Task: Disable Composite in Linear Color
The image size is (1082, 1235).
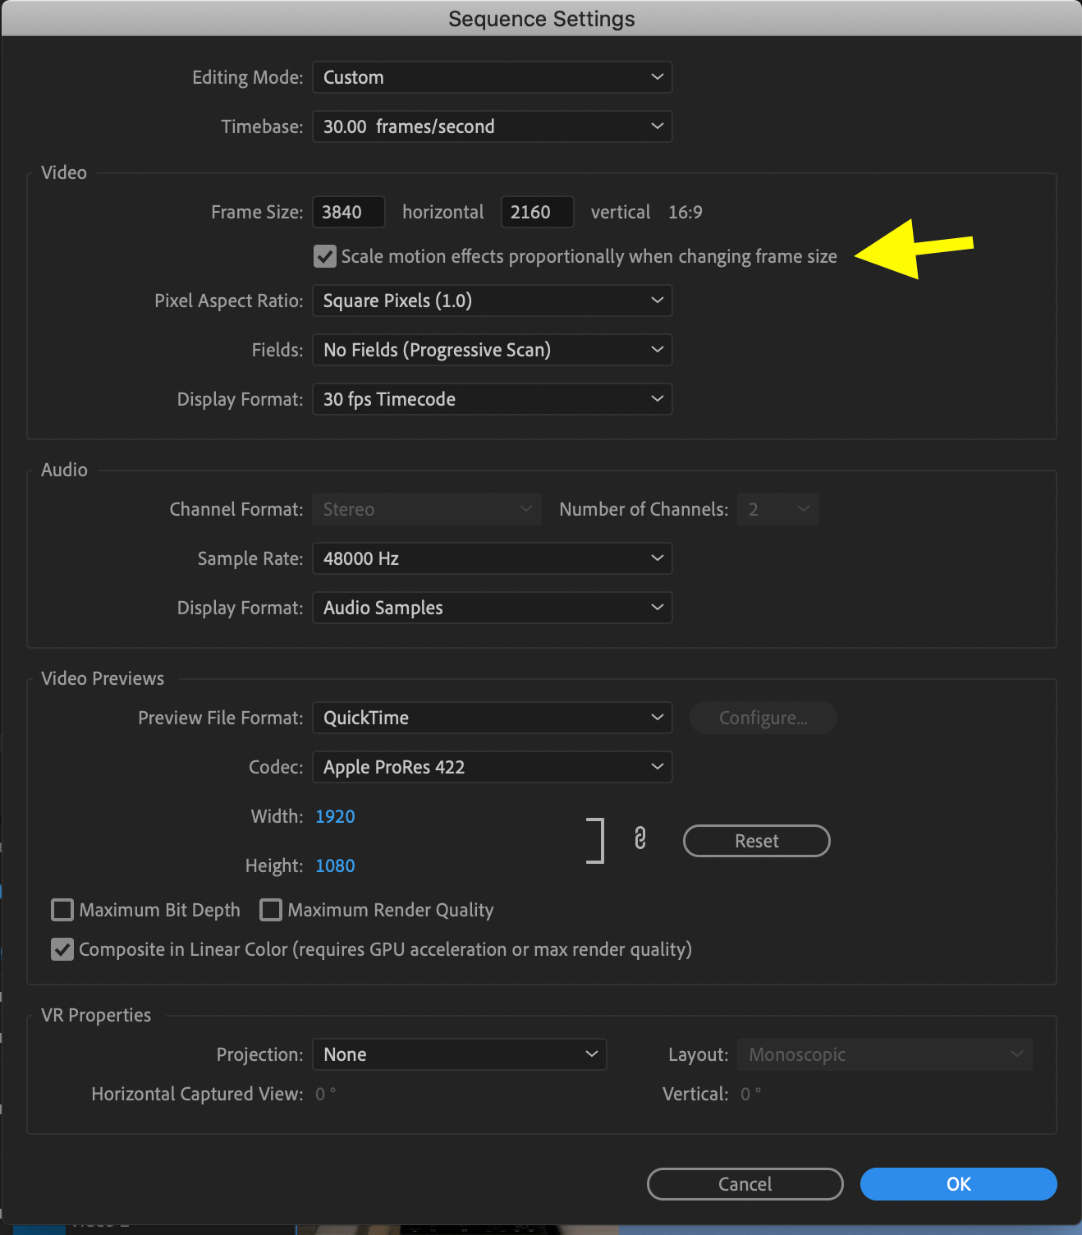Action: pos(62,949)
